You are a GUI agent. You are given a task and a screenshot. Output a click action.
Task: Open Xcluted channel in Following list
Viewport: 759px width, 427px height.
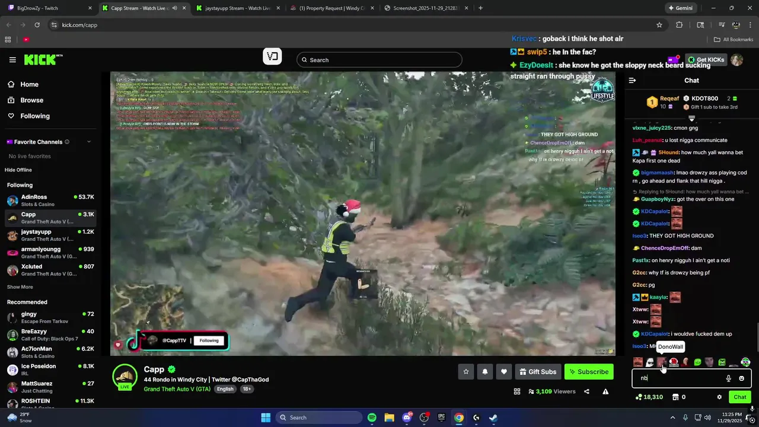tap(50, 270)
